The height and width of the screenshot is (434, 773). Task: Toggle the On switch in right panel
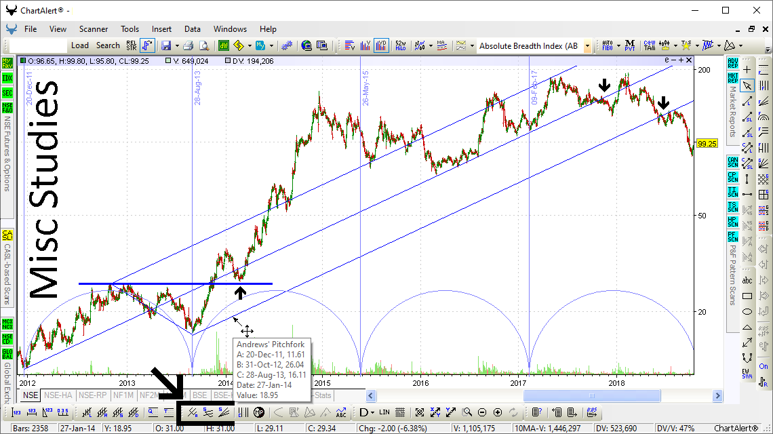point(763,366)
